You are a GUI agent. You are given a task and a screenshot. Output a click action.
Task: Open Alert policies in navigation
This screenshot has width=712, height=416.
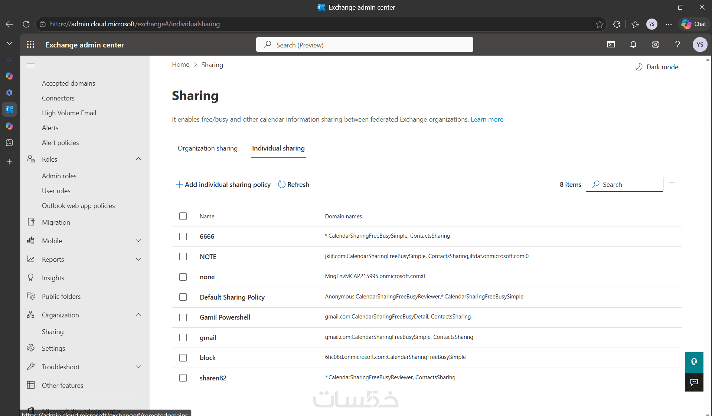pyautogui.click(x=61, y=143)
